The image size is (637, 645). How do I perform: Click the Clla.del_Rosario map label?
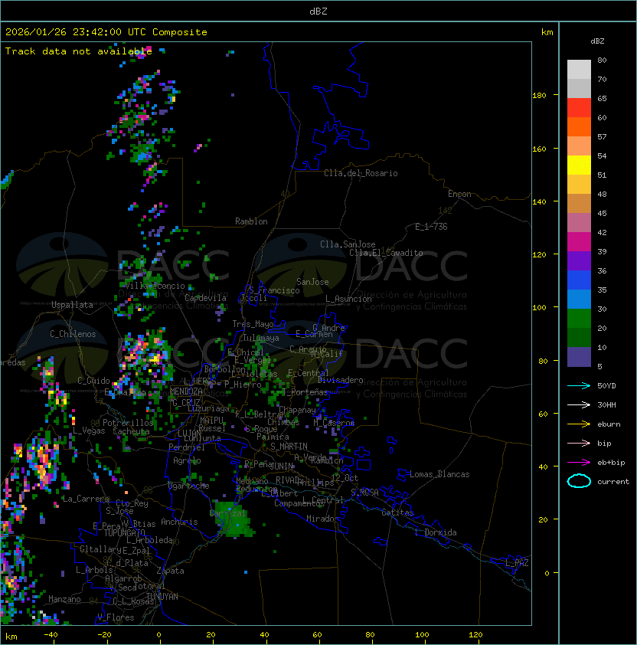click(x=361, y=173)
